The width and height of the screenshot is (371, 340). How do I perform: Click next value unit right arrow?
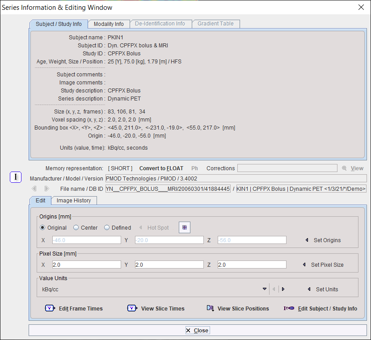tap(283, 290)
